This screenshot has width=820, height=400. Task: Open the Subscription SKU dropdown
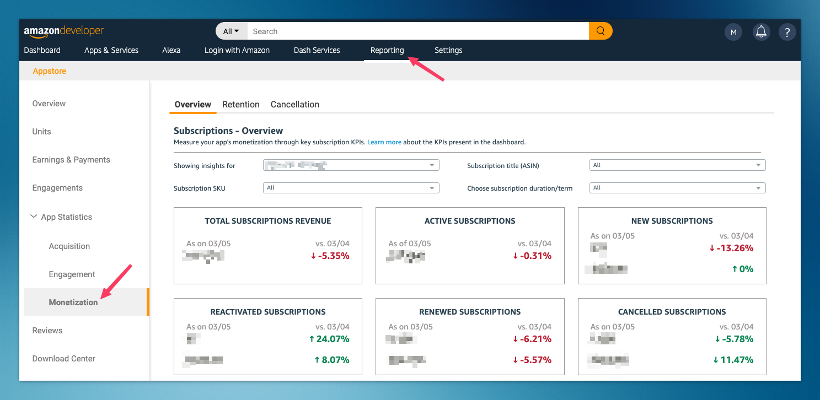351,187
